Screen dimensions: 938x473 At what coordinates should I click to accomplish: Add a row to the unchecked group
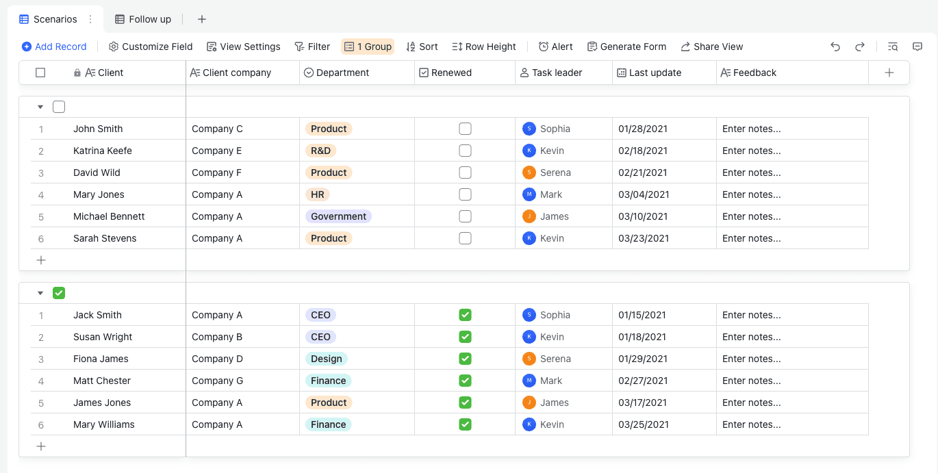click(x=41, y=260)
